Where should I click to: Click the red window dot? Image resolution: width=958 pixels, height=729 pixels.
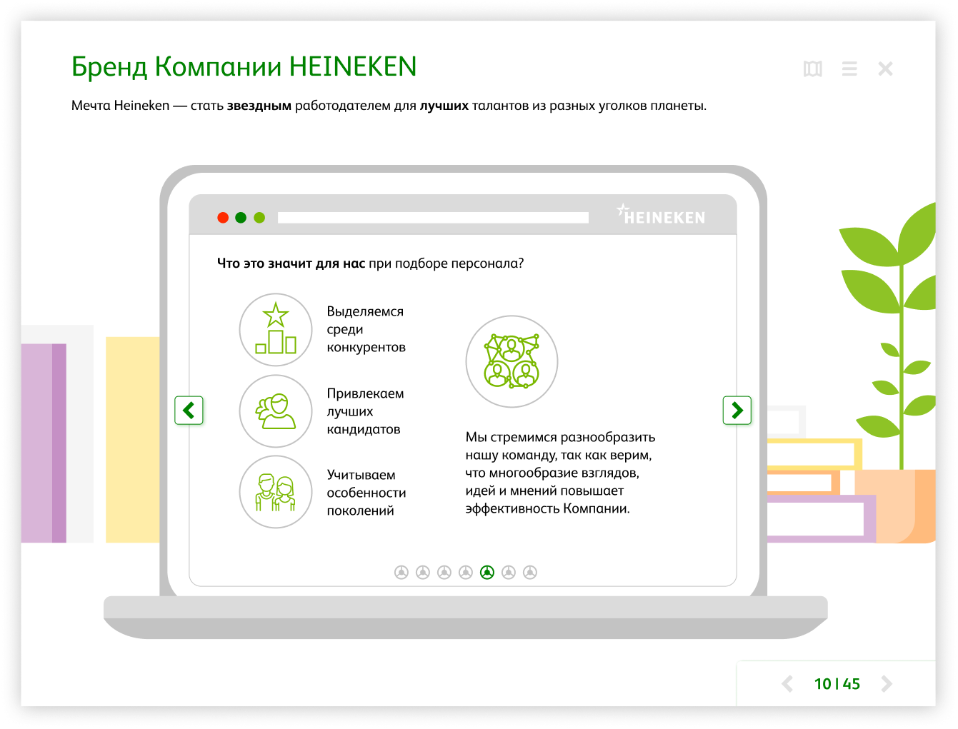[223, 218]
